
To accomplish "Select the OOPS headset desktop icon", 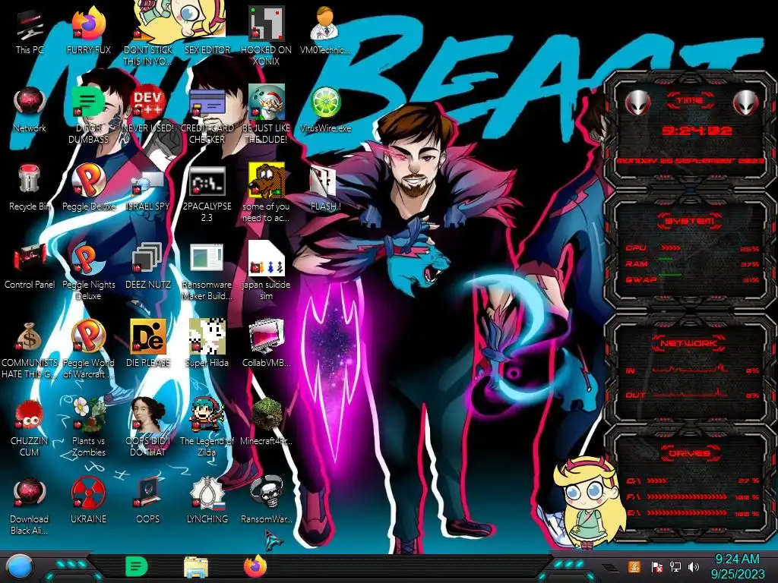I will pos(148,499).
